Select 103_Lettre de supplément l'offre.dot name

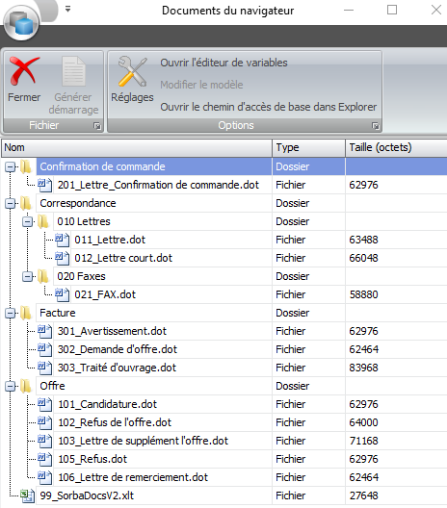(143, 441)
